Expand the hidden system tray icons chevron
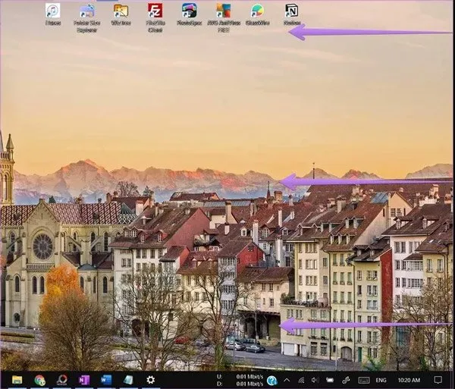455x389 pixels. pos(287,380)
